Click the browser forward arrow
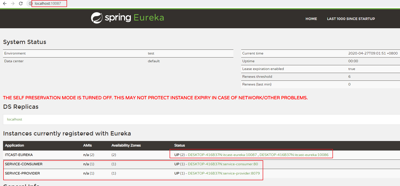This screenshot has height=186, width=400. point(13,3)
